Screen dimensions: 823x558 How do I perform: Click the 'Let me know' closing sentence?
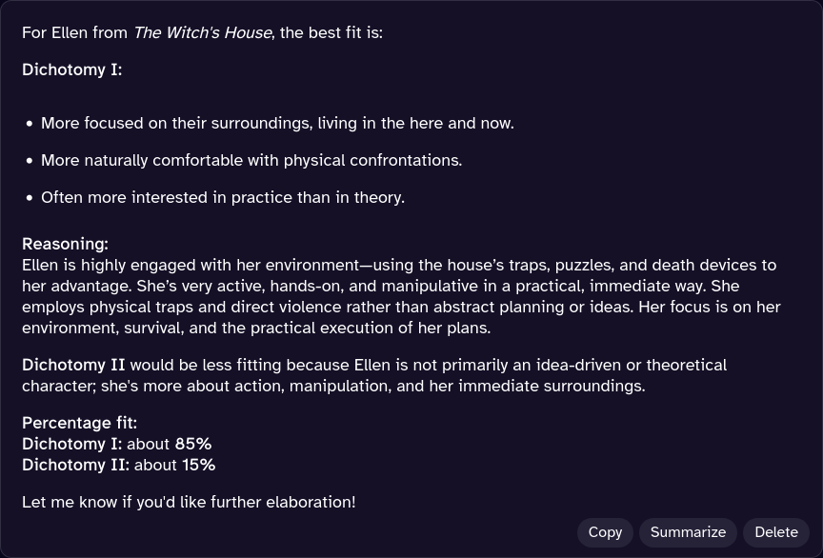click(x=189, y=502)
